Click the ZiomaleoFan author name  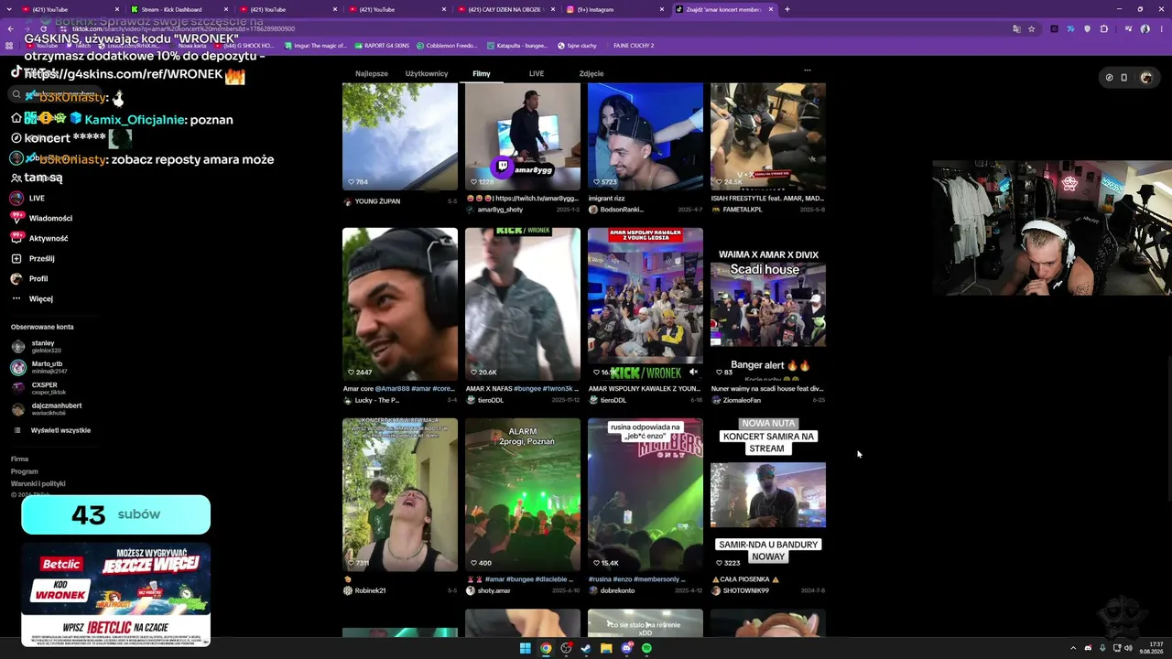pyautogui.click(x=742, y=400)
